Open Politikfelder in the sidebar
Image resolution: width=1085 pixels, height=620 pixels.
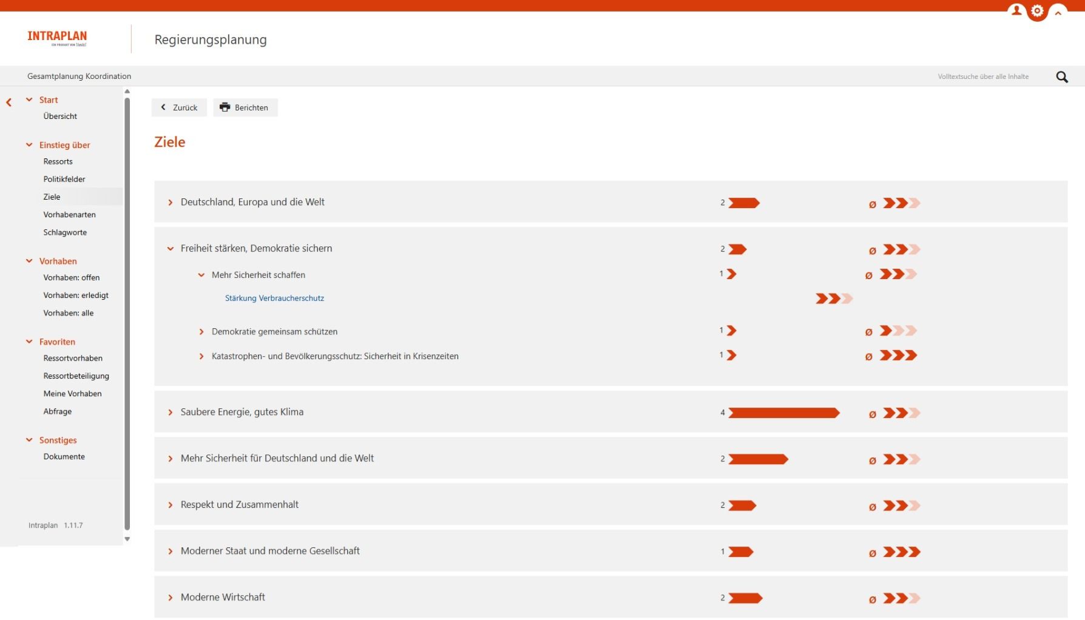tap(64, 179)
